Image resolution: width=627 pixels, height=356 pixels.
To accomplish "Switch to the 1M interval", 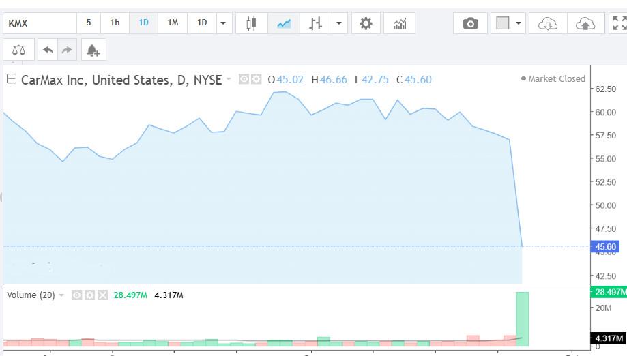I will coord(173,23).
